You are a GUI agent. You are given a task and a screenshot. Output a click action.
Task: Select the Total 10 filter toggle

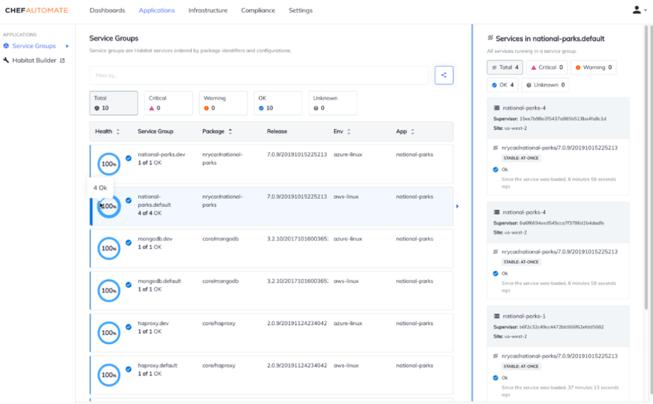pos(113,102)
